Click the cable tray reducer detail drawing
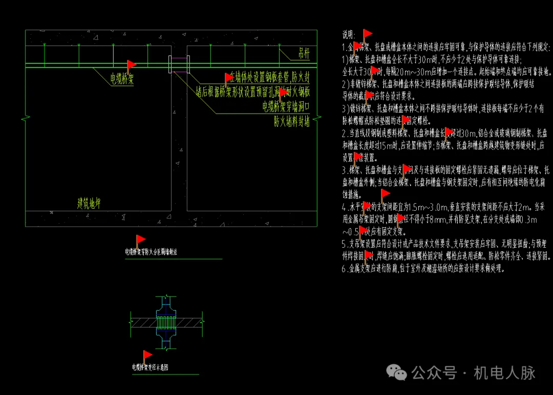Image resolution: width=553 pixels, height=395 pixels. [165, 322]
